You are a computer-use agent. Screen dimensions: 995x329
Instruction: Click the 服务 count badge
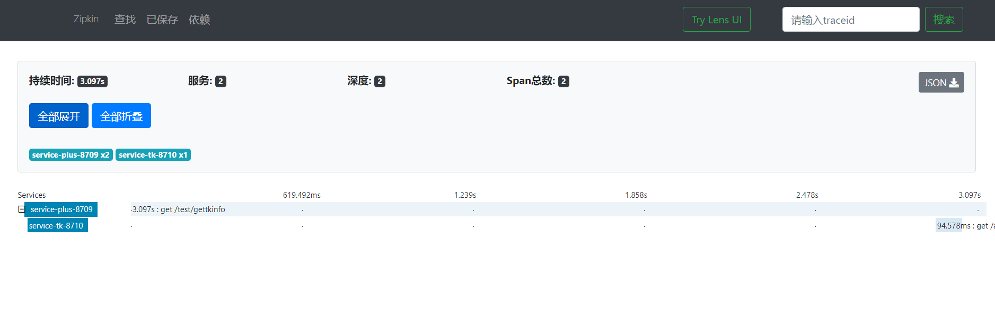[x=221, y=81]
